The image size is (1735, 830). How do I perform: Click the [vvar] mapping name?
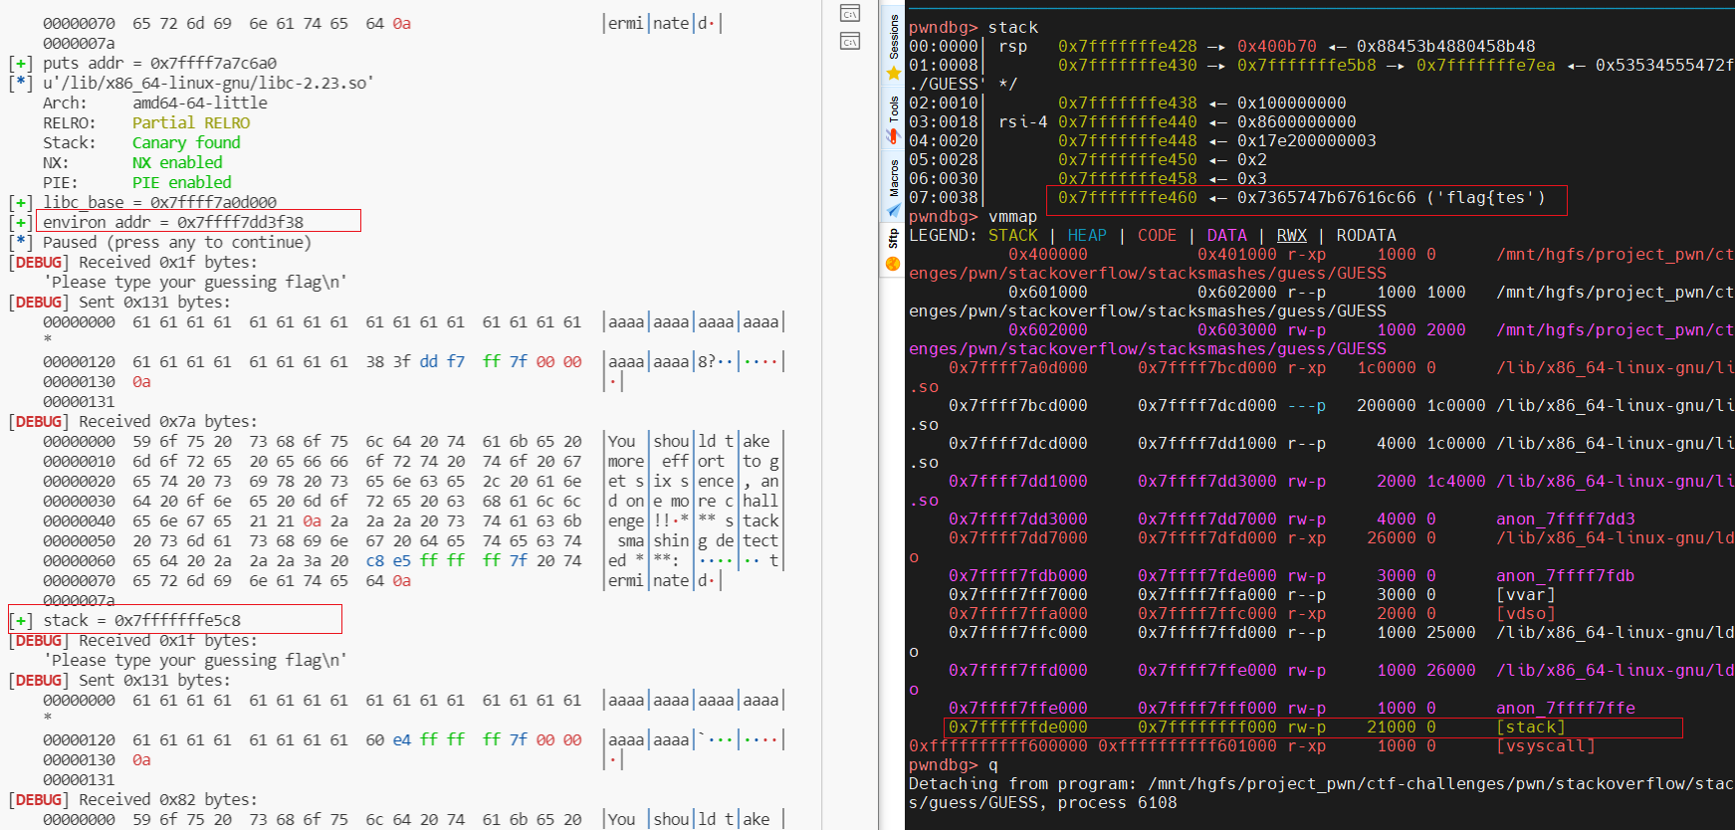tap(1526, 594)
